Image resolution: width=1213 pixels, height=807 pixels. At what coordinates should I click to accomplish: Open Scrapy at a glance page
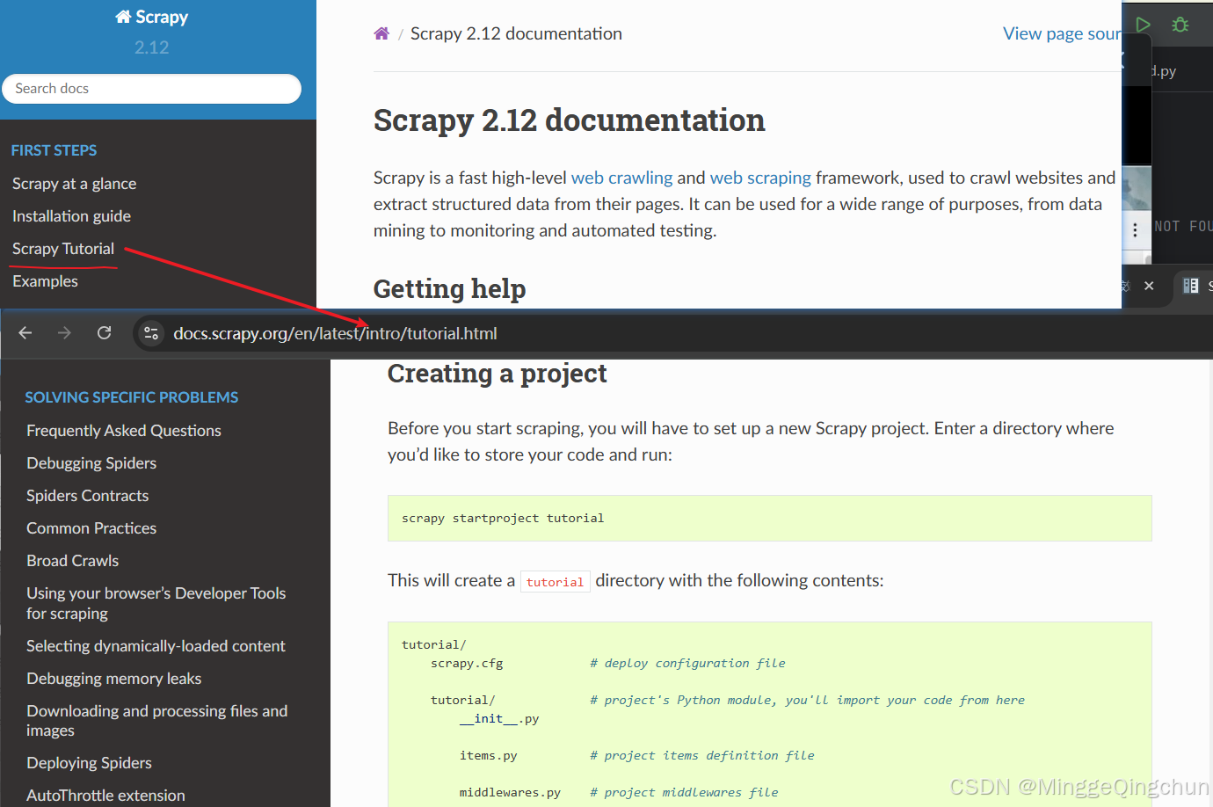(x=75, y=184)
